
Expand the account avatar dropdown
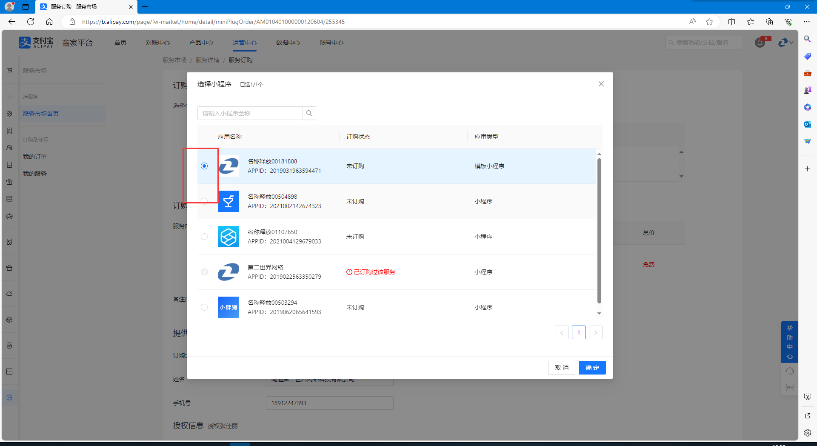click(x=786, y=43)
